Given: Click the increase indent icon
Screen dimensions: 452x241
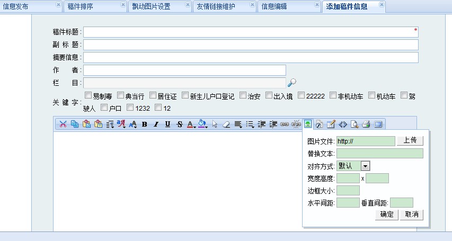Looking at the screenshot, I should pos(273,124).
